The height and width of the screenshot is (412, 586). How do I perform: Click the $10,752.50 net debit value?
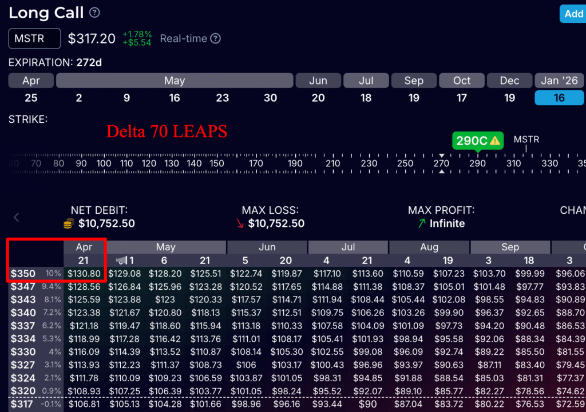[x=106, y=223]
